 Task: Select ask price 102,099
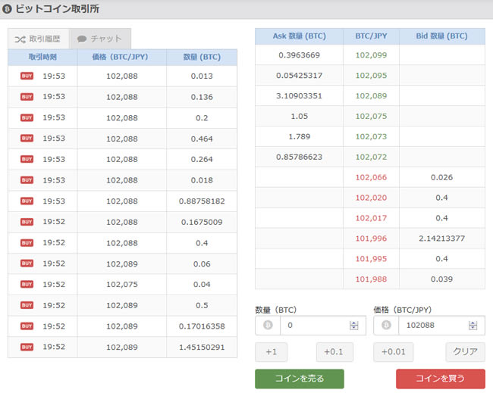click(x=371, y=55)
